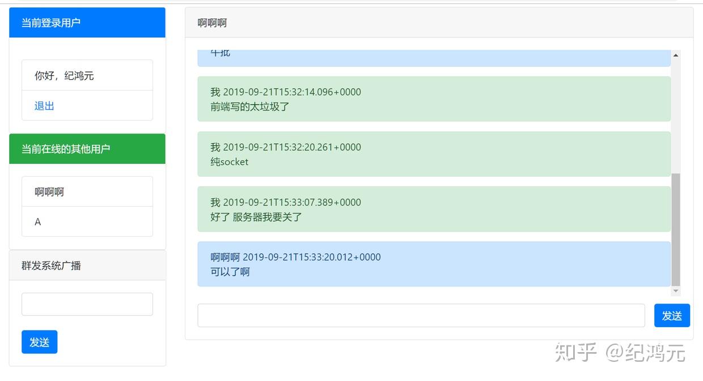Select user 啊啊啊 in online users list
This screenshot has width=703, height=381.
(87, 192)
